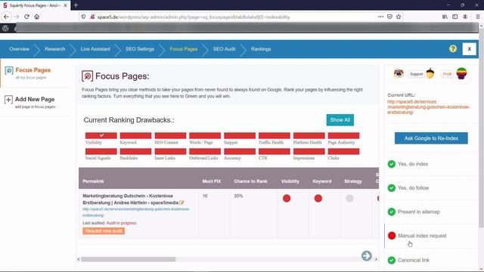484x272 pixels.
Task: Click the Support acorn icon
Action: pos(430,73)
